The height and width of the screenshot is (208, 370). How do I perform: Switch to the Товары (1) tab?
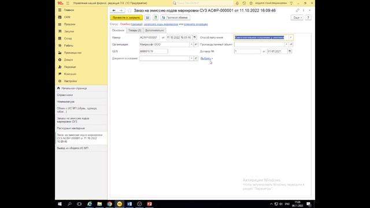135,31
